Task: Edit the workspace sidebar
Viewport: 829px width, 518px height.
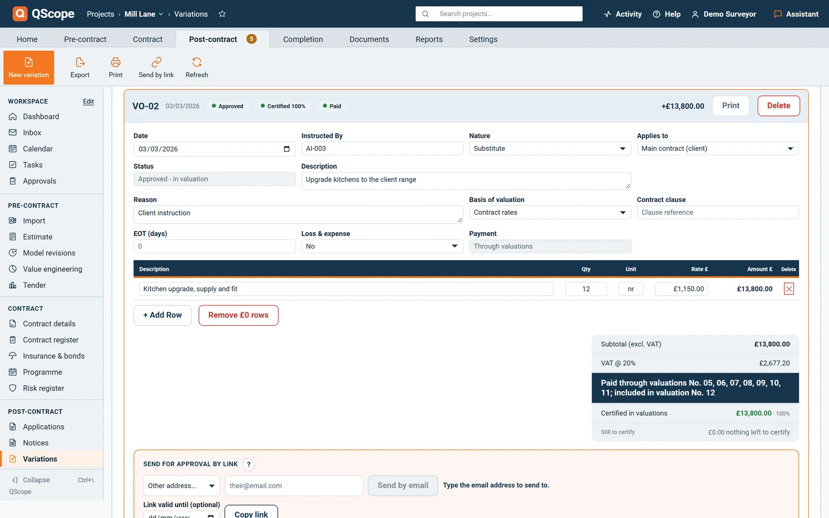Action: point(89,102)
